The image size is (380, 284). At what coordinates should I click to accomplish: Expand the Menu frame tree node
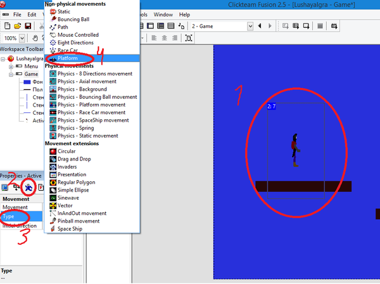(x=11, y=66)
